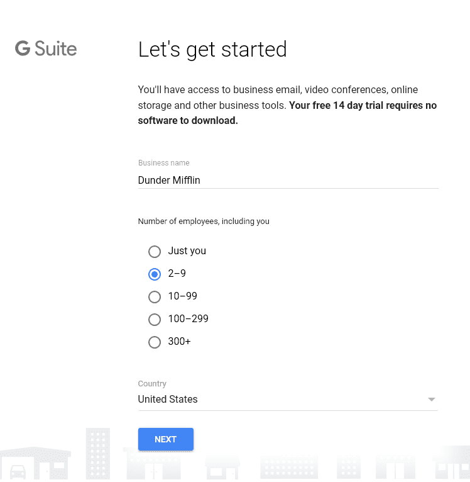Select the Just you radio button
The width and height of the screenshot is (470, 482).
[x=155, y=252]
